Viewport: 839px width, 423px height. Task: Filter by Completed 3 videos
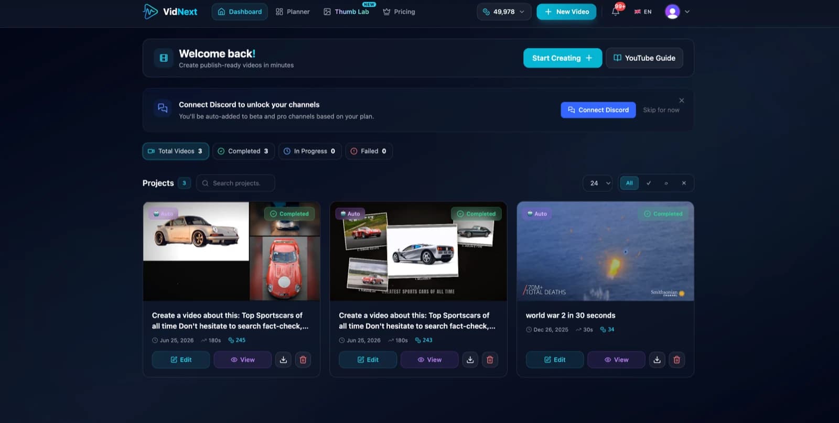click(x=243, y=151)
